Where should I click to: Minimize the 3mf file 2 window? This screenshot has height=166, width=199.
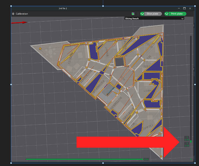179,8
